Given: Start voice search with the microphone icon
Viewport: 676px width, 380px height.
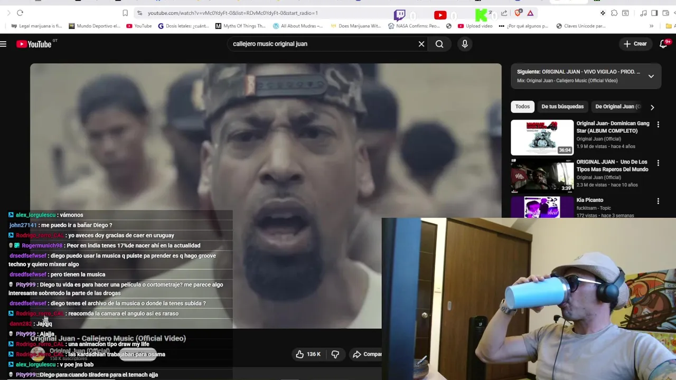Looking at the screenshot, I should tap(465, 44).
